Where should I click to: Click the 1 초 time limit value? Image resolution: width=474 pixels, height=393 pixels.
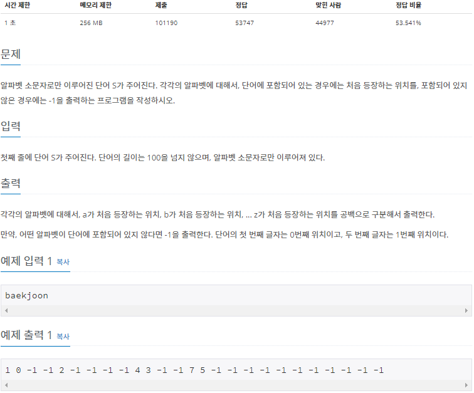10,23
